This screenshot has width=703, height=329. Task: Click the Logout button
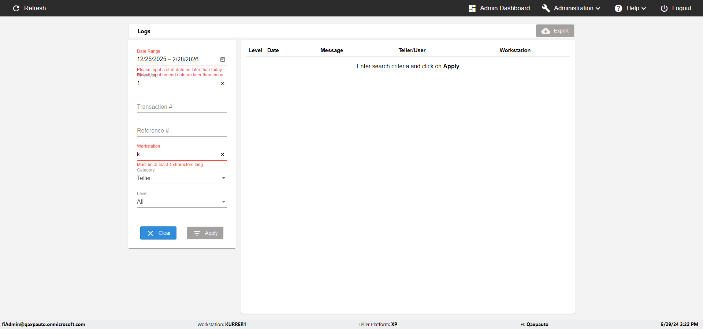[676, 8]
